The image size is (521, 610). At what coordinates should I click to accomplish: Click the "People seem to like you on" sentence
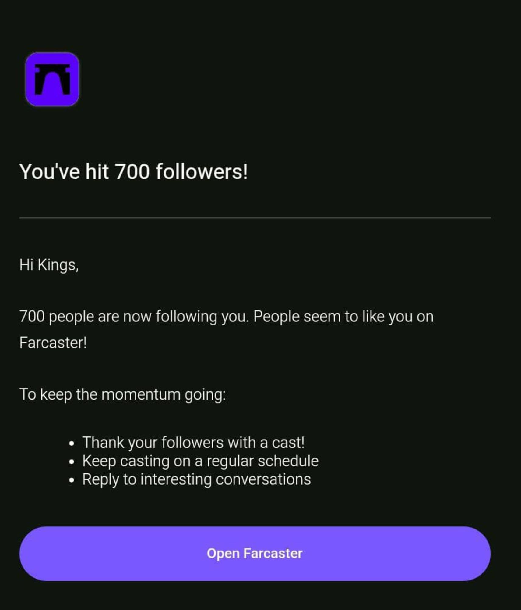(343, 316)
